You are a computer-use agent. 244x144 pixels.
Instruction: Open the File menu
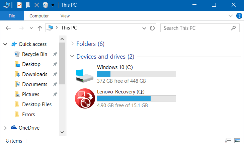11,16
